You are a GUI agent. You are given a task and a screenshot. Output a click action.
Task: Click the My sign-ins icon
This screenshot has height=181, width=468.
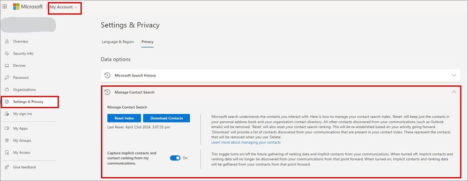[7, 114]
